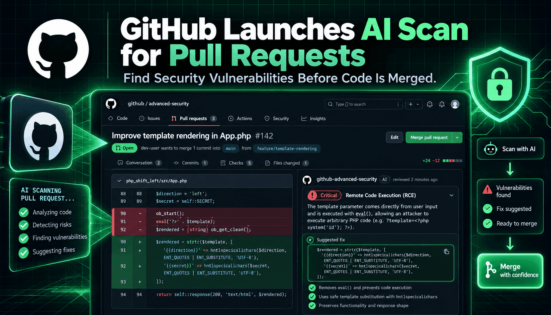Collapse the App.php file diff chevron
This screenshot has height=315, width=551.
119,181
